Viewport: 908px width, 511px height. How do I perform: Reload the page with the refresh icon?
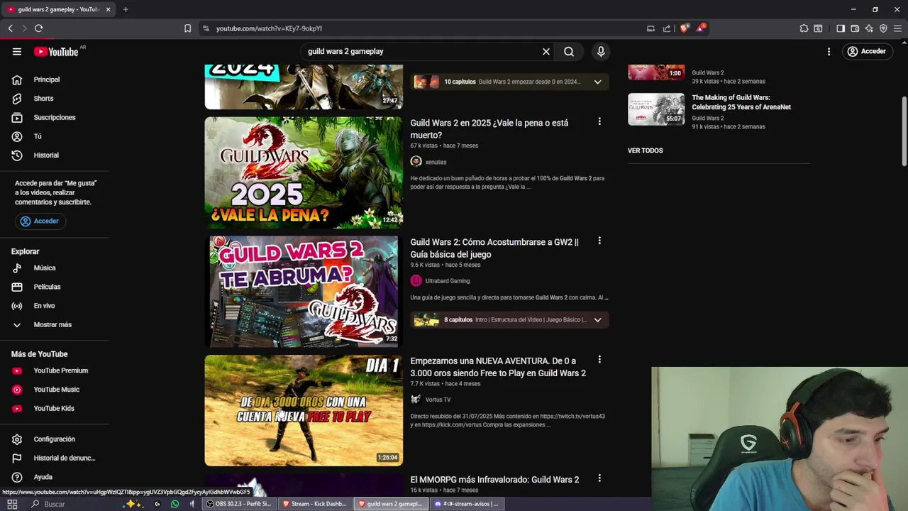coord(38,28)
